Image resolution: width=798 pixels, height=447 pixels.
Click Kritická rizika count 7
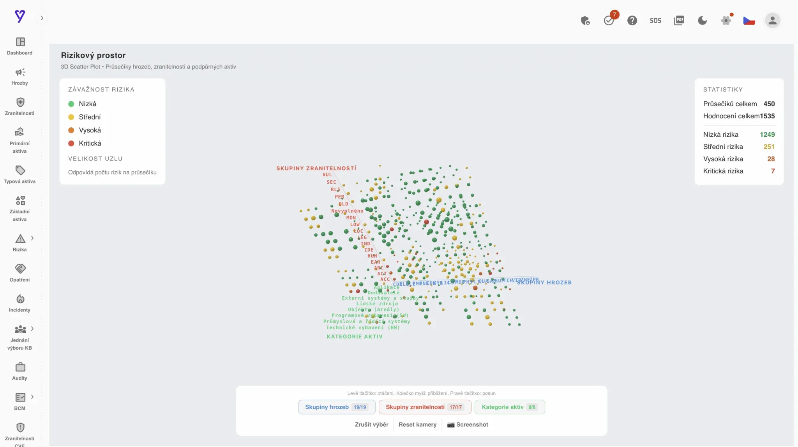pos(773,171)
